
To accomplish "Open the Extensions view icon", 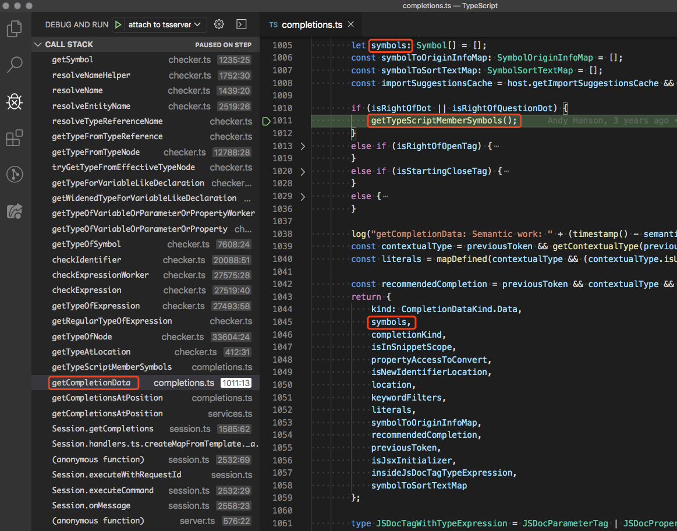I will click(15, 139).
